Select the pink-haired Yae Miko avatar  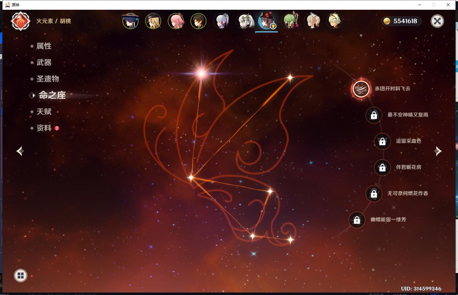(176, 21)
